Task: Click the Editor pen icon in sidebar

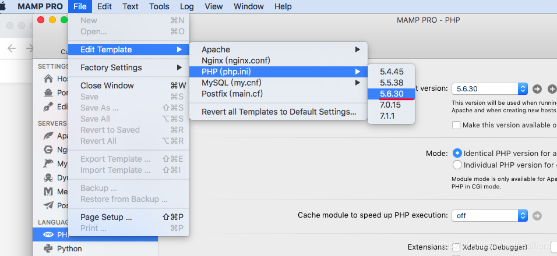Action: click(x=48, y=106)
